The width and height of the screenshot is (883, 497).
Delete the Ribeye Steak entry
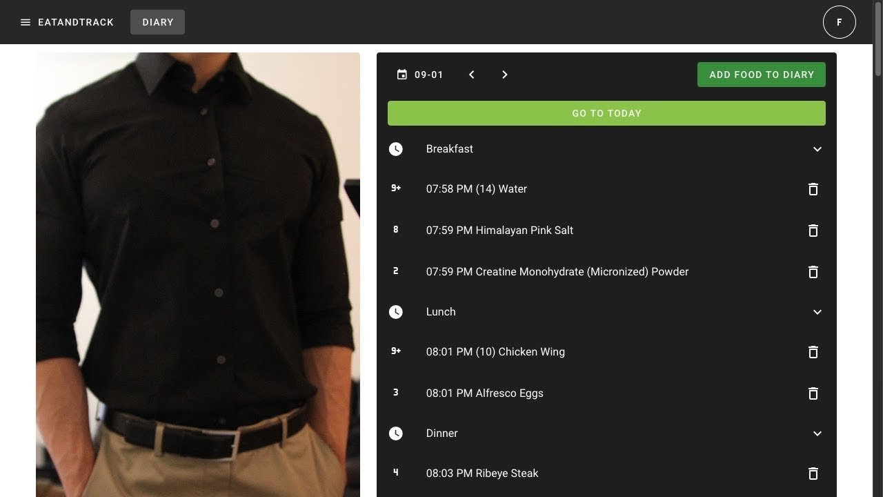[x=813, y=474]
